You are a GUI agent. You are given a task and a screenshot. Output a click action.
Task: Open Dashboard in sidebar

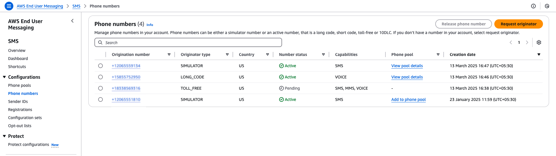coord(18,59)
